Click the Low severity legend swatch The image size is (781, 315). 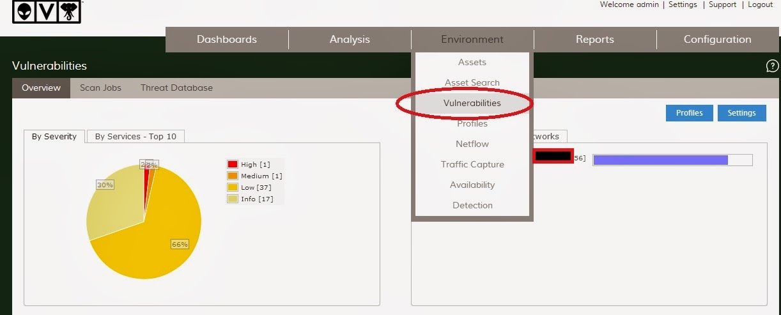(232, 188)
